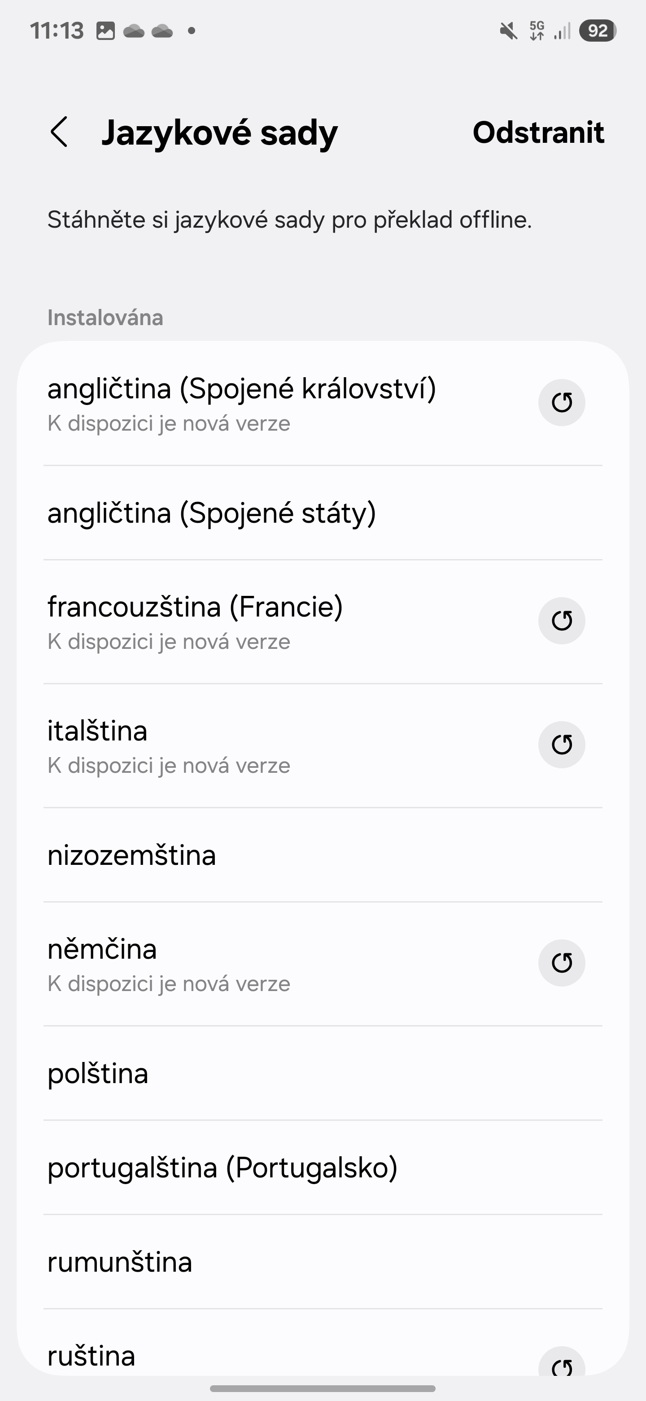Tap update icon next to italština
Screen dimensions: 646x1401
click(561, 745)
